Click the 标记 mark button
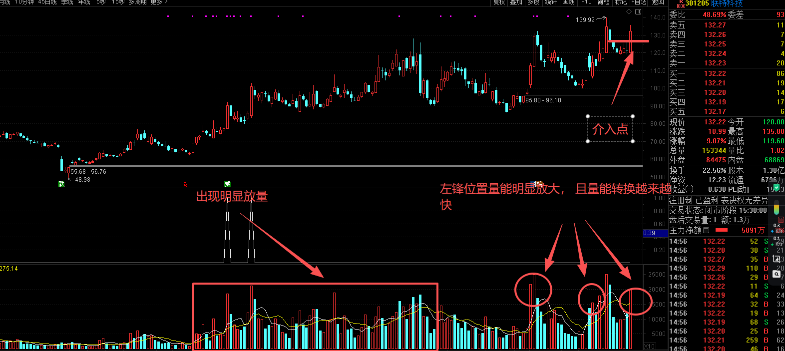 pyautogui.click(x=621, y=2)
